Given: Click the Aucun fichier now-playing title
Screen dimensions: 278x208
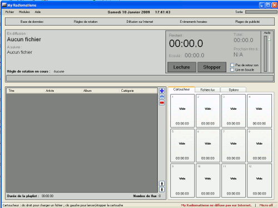Looking at the screenshot, I should (24, 39).
